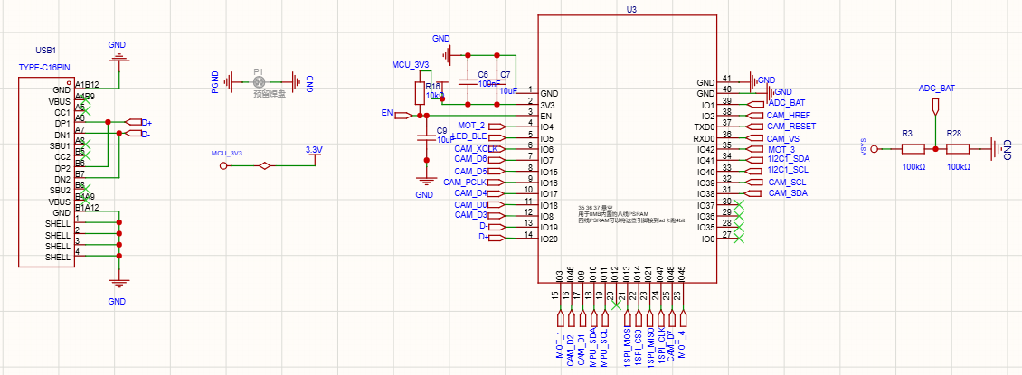Click the CAM_D3 net port
The height and width of the screenshot is (375, 1022).
click(497, 215)
